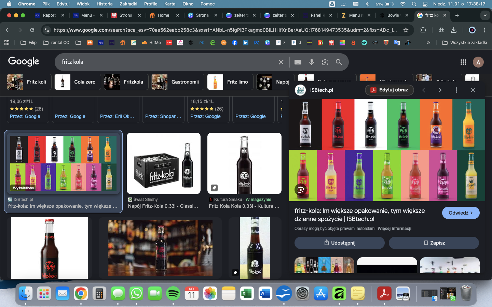Select the Cola zero filter chip
This screenshot has height=307, width=492.
click(x=78, y=82)
